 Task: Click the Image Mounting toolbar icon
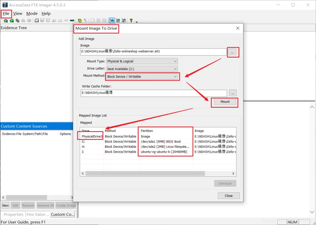click(18, 20)
